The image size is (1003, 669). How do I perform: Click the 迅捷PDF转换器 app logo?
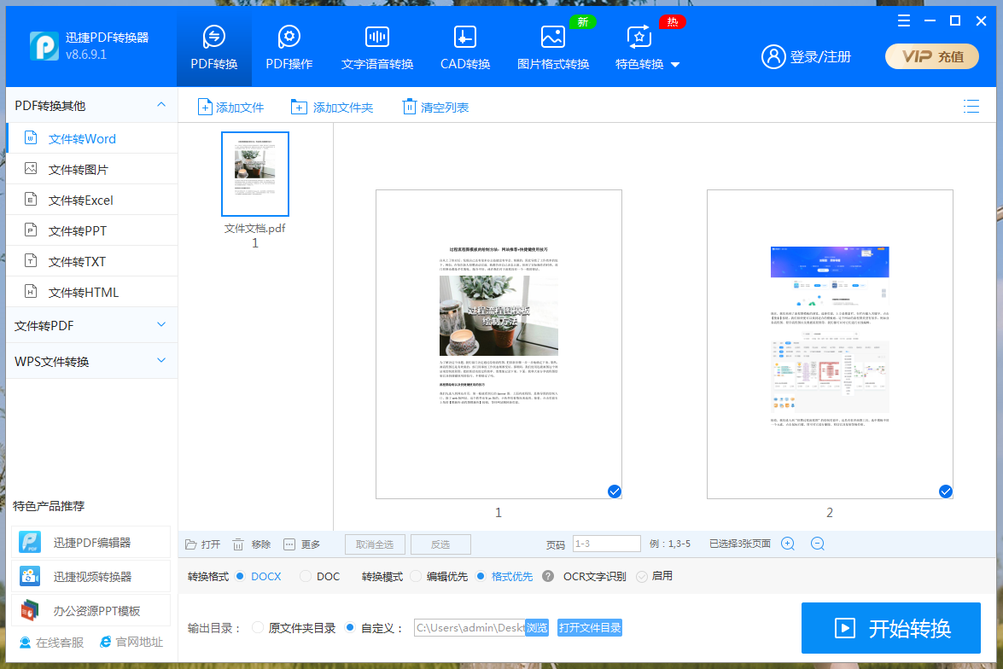click(x=44, y=46)
